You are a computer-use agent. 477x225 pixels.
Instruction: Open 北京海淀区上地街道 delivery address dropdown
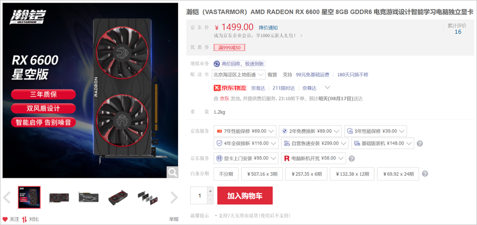click(x=238, y=75)
